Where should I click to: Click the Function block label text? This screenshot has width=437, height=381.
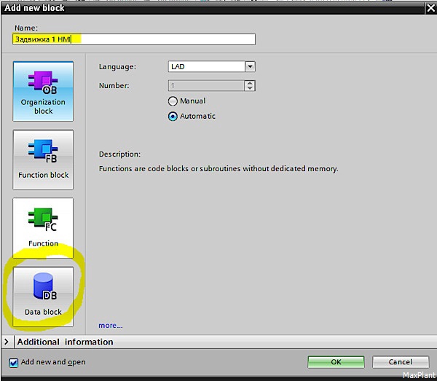(x=43, y=175)
